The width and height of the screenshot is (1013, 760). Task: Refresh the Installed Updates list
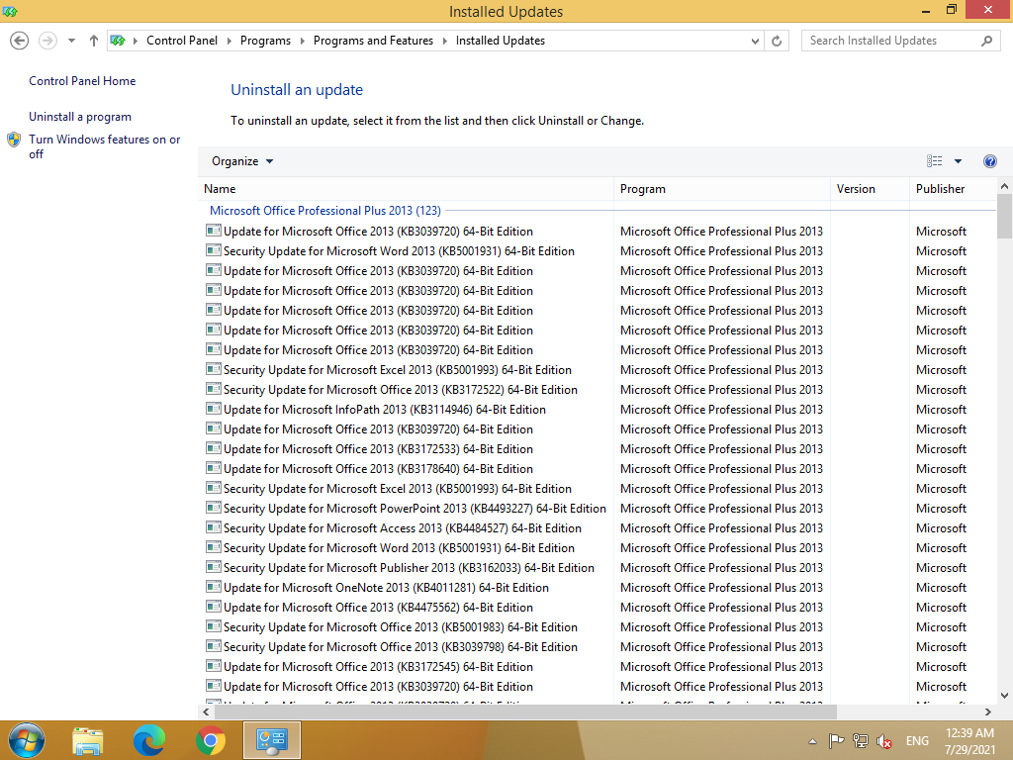(777, 41)
